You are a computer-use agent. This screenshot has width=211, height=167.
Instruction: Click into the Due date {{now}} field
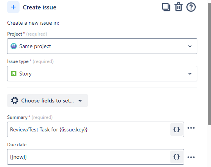tap(89, 157)
